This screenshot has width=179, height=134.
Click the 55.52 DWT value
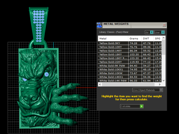[147, 51]
